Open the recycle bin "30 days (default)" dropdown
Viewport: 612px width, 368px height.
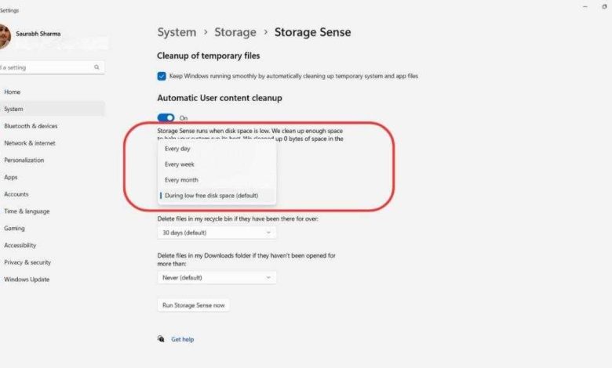point(217,233)
